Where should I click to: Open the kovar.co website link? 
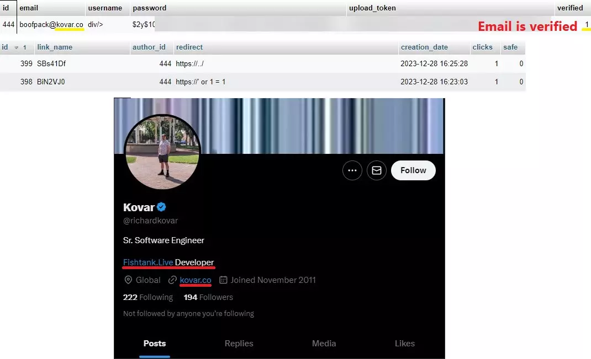tap(196, 280)
